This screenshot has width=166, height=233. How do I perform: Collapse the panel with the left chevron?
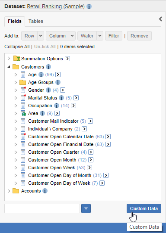[x=160, y=19]
